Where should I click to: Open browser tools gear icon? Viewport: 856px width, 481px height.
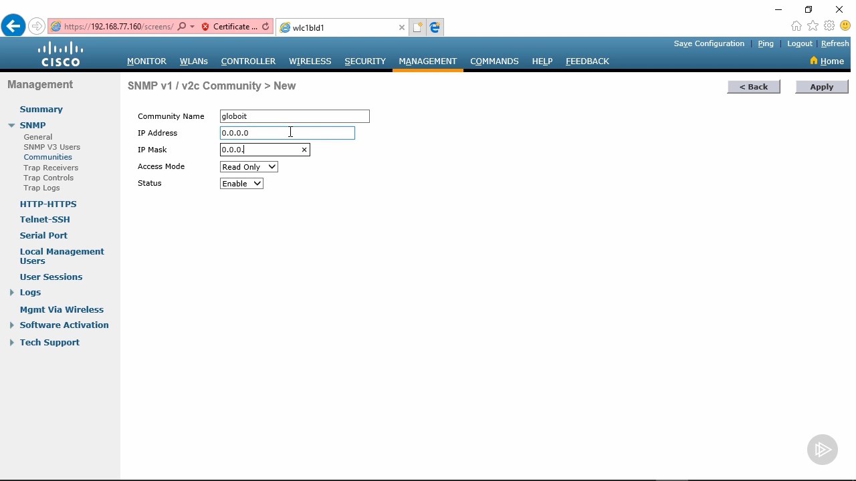coord(829,26)
